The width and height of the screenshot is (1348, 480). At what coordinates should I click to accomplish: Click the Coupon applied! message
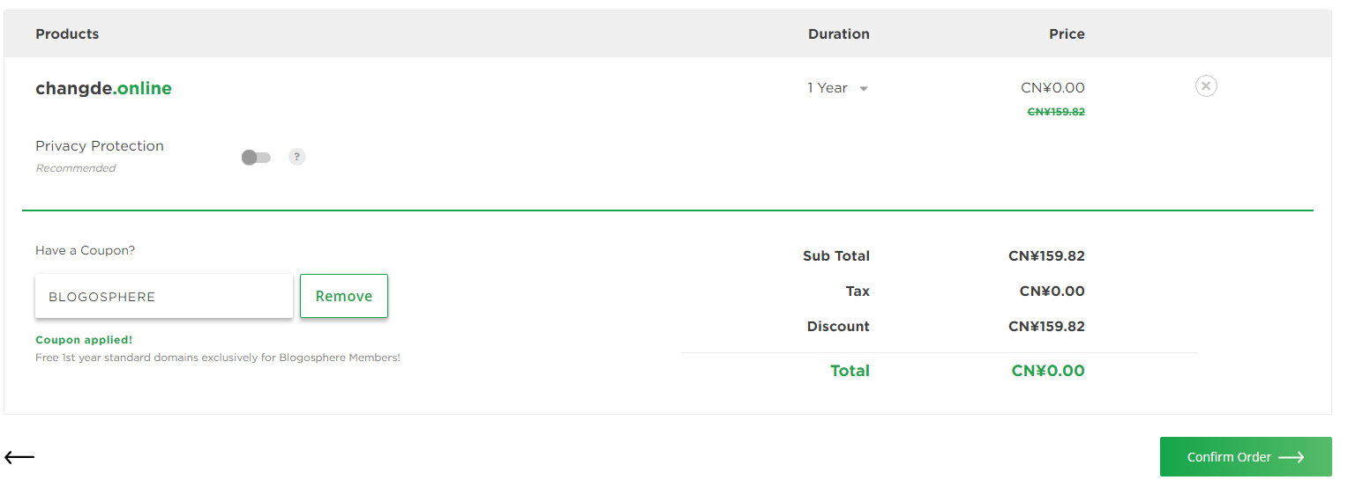pyautogui.click(x=84, y=340)
